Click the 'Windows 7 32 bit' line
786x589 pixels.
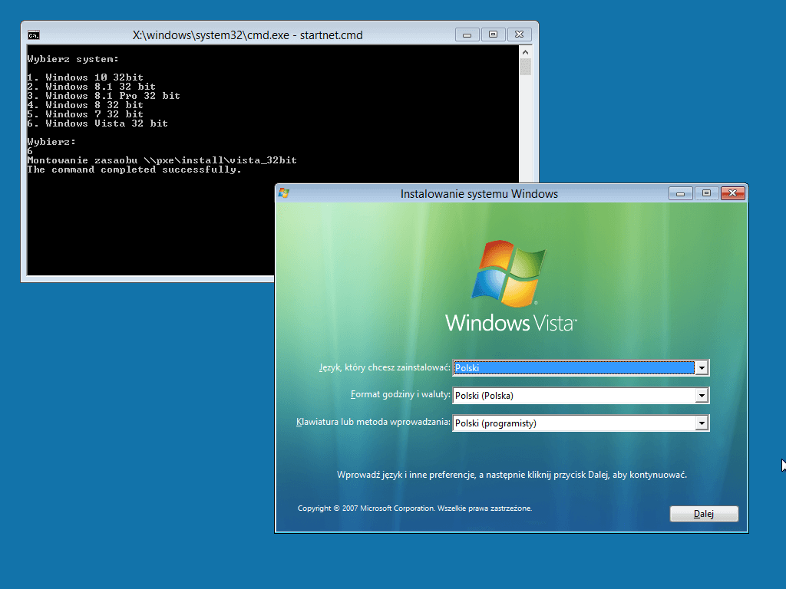pyautogui.click(x=85, y=114)
